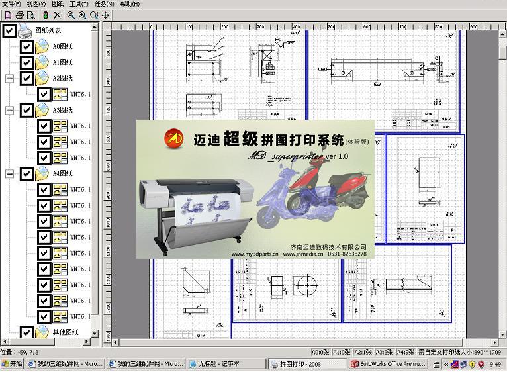Screen dimensions: 507x372
Task: Click the red shield tray icon
Action: click(x=481, y=365)
